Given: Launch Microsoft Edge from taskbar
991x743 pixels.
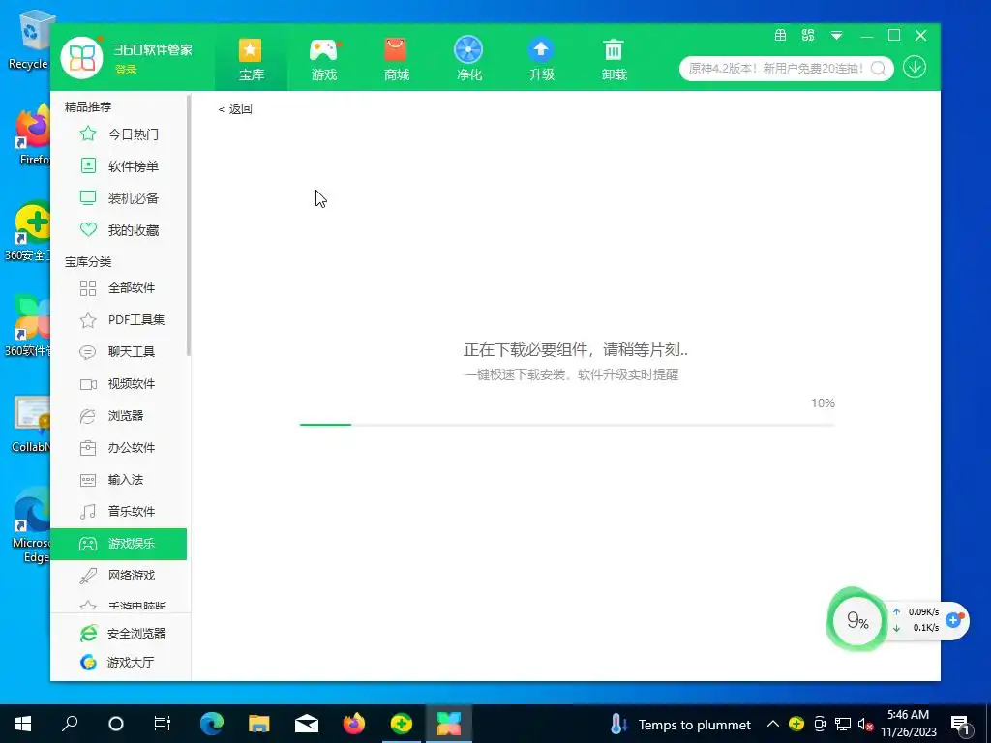Looking at the screenshot, I should 212,724.
